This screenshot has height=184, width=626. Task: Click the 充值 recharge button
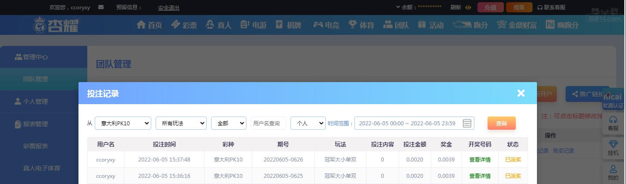(x=490, y=8)
